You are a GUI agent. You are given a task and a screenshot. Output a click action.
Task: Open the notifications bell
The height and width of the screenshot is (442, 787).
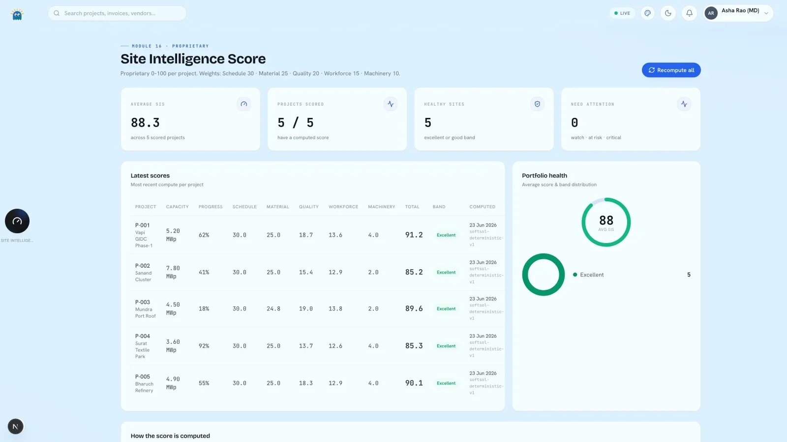(689, 13)
